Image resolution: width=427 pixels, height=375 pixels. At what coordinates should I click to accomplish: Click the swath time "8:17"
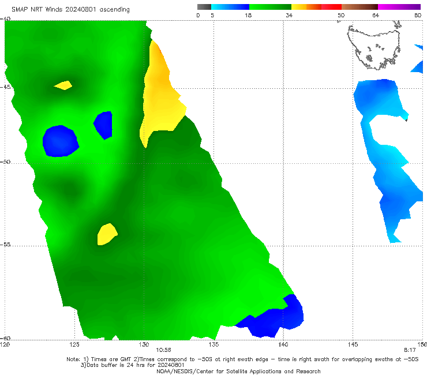coord(410,350)
